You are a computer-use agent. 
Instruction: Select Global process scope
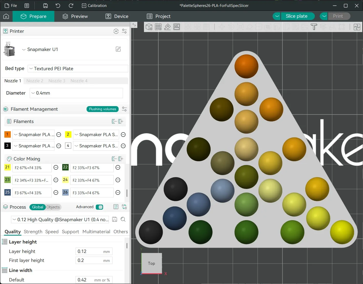(37, 207)
